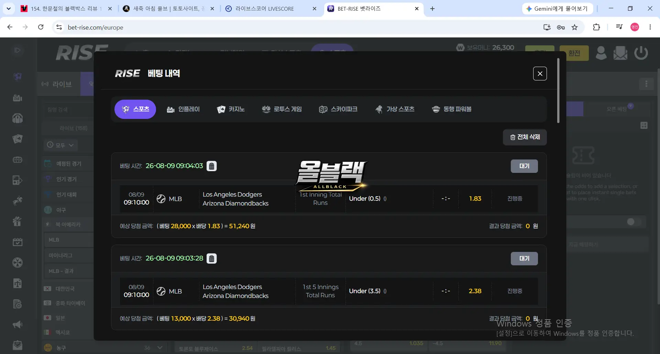This screenshot has width=660, height=354.
Task: Click the 전체 삭제 button
Action: click(525, 137)
